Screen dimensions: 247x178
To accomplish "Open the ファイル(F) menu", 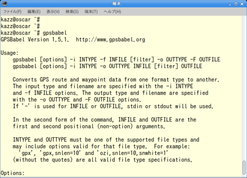I will click(x=12, y=12).
